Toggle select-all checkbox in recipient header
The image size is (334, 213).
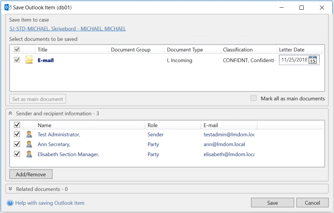point(17,125)
